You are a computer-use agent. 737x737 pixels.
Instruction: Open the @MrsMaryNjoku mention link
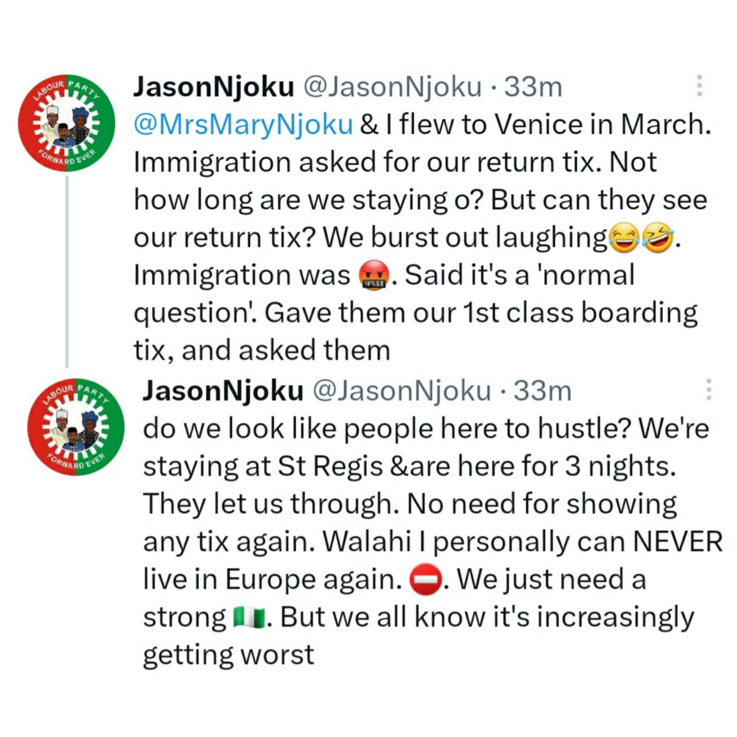tap(244, 125)
